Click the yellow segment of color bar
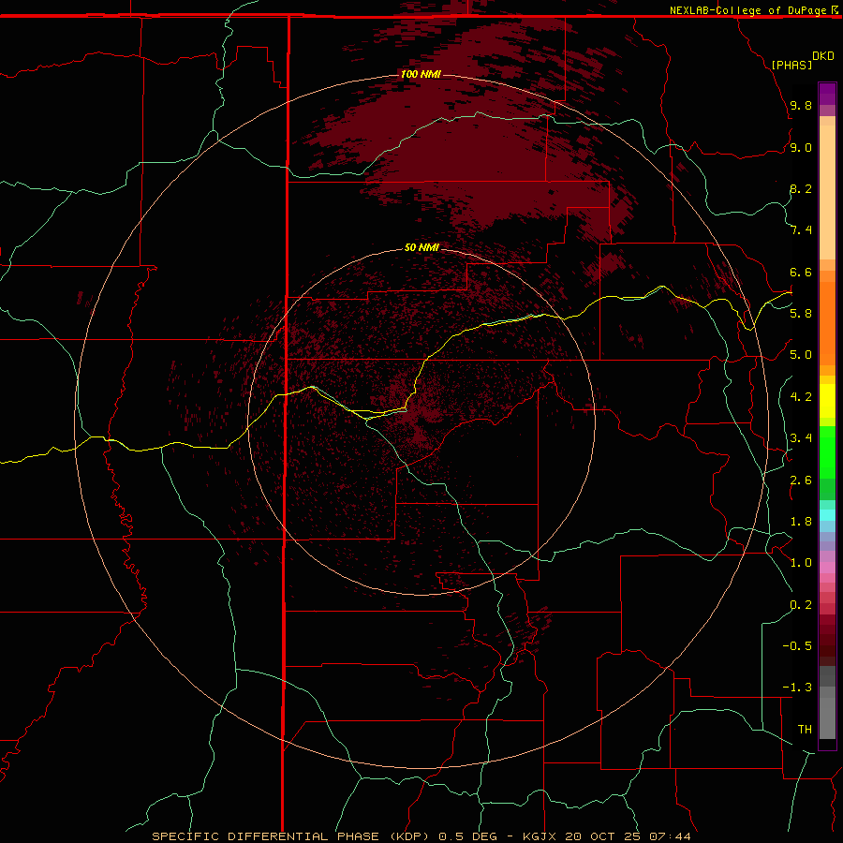 pos(827,401)
